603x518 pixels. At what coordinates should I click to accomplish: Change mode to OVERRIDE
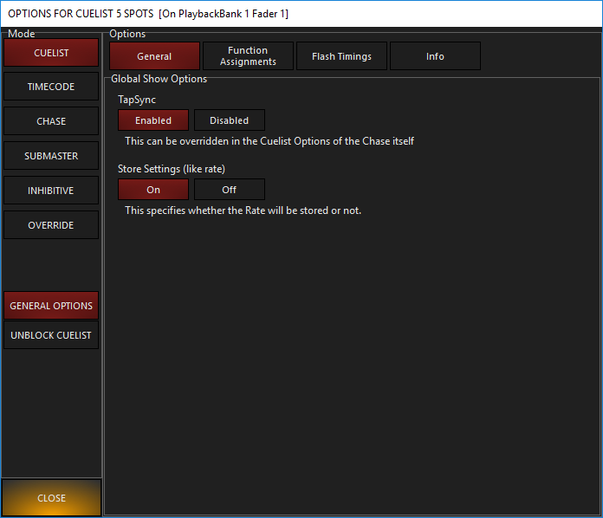click(51, 225)
